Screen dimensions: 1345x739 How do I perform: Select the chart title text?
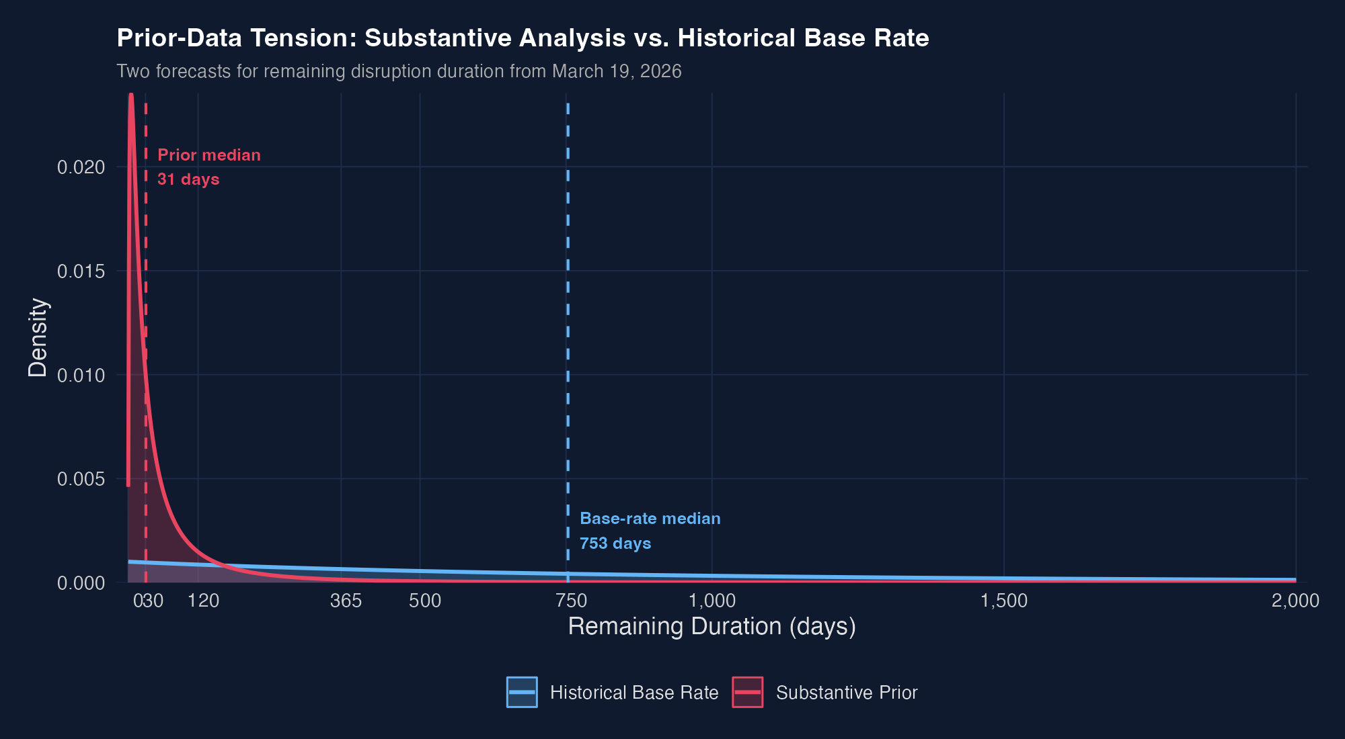tap(522, 38)
